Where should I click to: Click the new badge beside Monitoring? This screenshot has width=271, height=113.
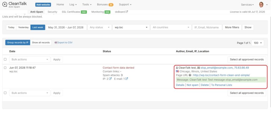(x=107, y=12)
